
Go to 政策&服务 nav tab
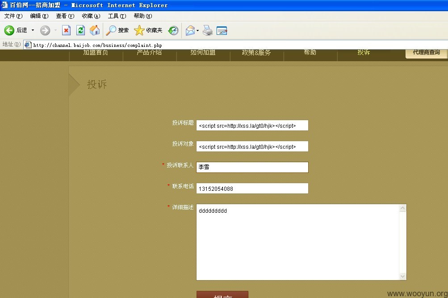coord(256,53)
